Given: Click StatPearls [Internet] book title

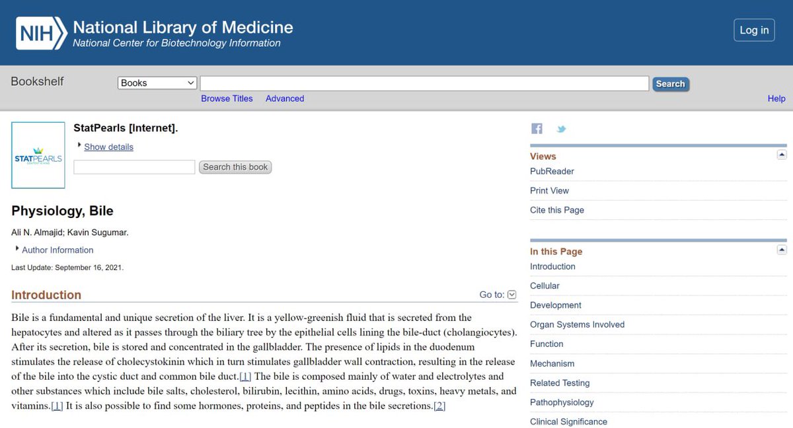Looking at the screenshot, I should (126, 128).
